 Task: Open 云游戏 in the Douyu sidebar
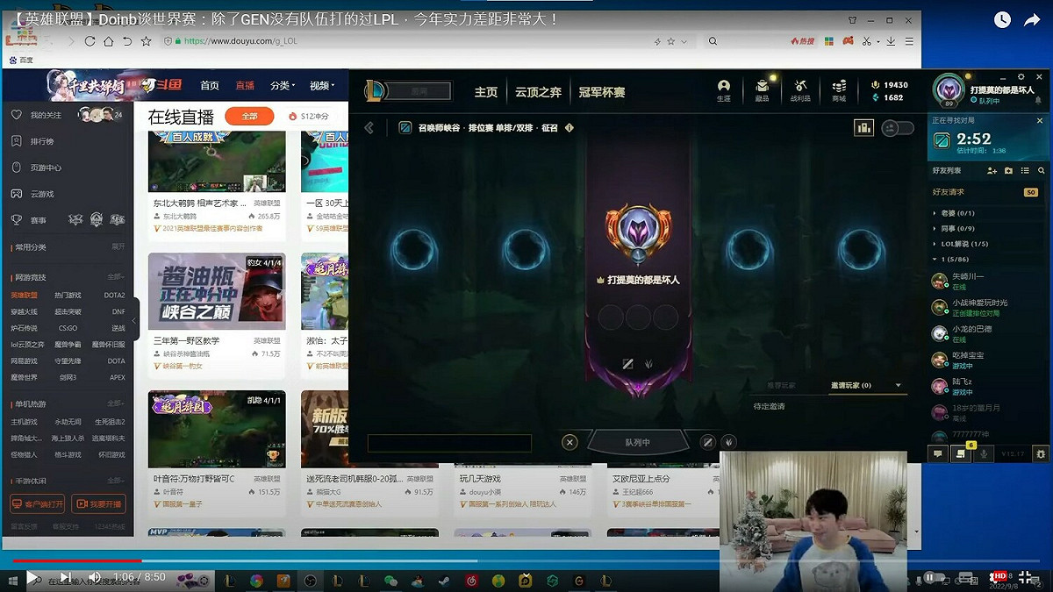point(42,194)
